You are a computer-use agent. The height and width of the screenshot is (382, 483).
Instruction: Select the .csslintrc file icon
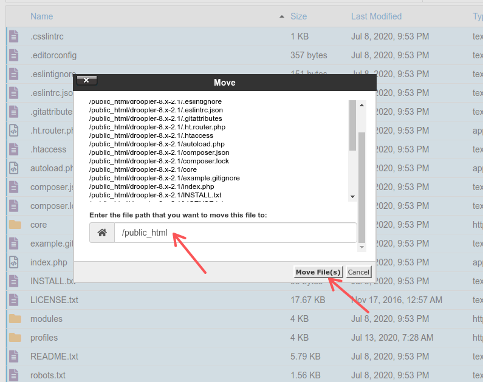click(13, 36)
